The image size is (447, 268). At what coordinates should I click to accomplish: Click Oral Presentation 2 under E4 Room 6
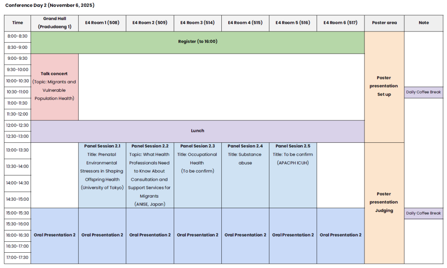pos(340,235)
